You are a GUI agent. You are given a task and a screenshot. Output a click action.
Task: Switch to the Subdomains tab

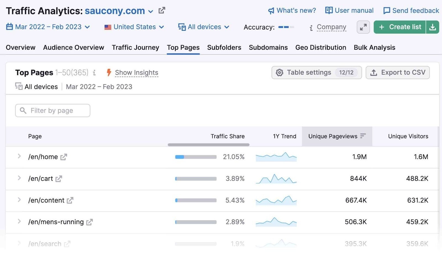coord(268,47)
